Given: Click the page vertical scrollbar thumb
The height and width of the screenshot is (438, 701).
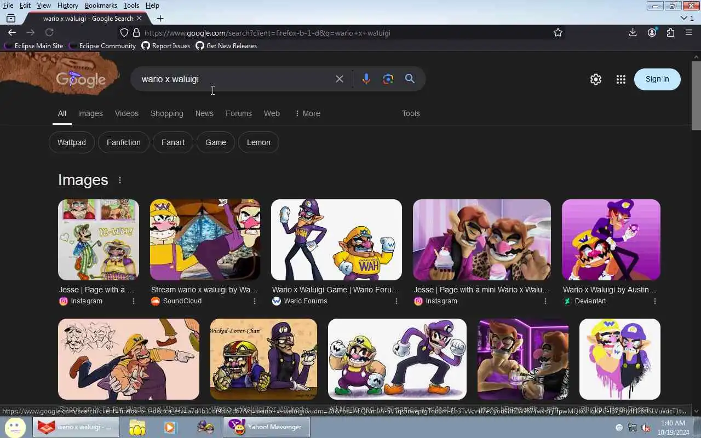Looking at the screenshot, I should pos(696,96).
